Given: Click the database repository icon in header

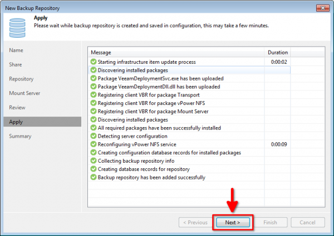Looking at the screenshot, I should pos(16,26).
